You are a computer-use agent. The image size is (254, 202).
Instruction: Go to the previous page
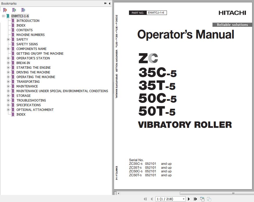point(151,199)
